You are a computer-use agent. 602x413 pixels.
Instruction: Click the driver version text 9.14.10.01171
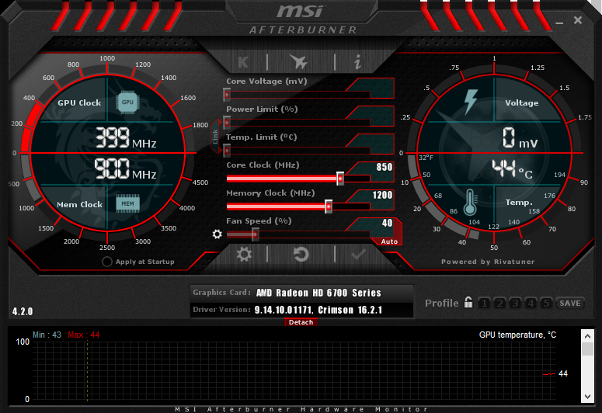coord(284,310)
